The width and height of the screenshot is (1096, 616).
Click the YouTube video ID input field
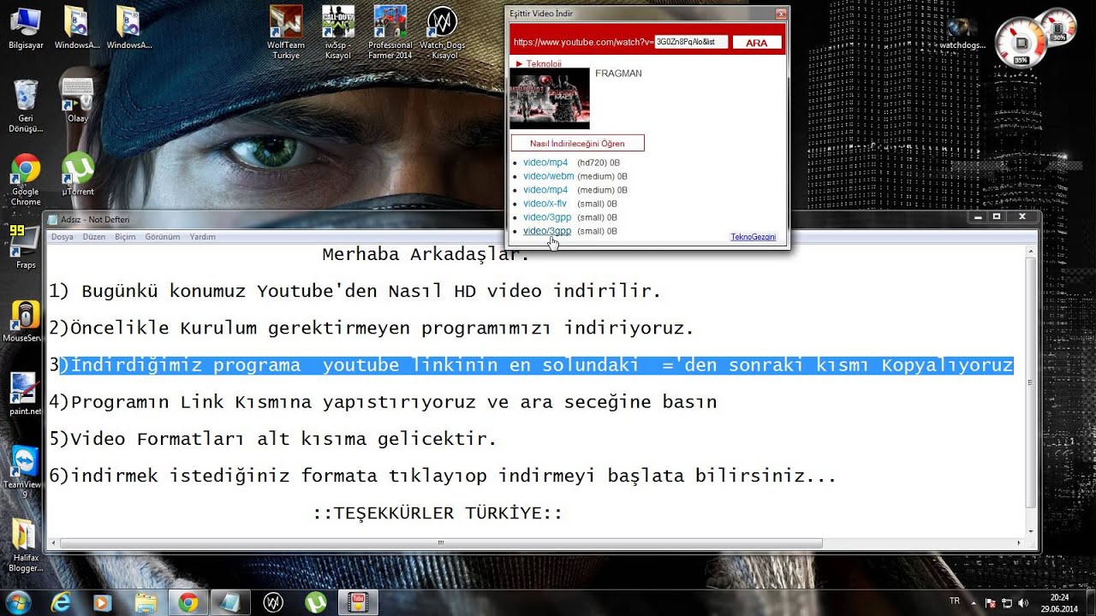(x=691, y=42)
